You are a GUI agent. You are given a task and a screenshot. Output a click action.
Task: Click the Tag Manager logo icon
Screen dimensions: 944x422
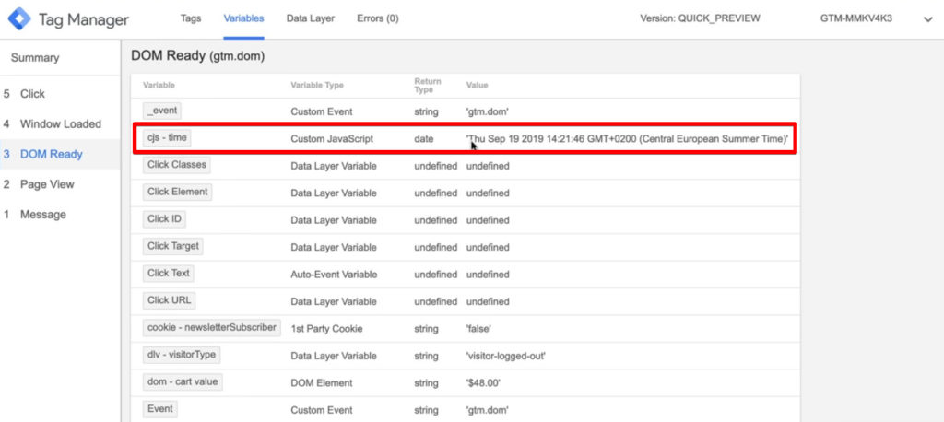[19, 19]
